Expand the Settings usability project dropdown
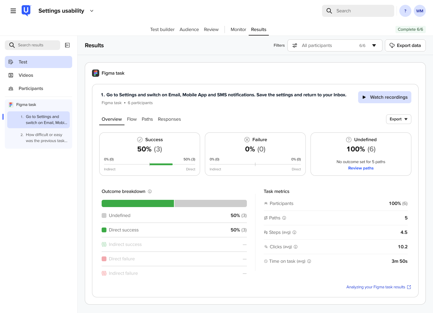 (92, 11)
